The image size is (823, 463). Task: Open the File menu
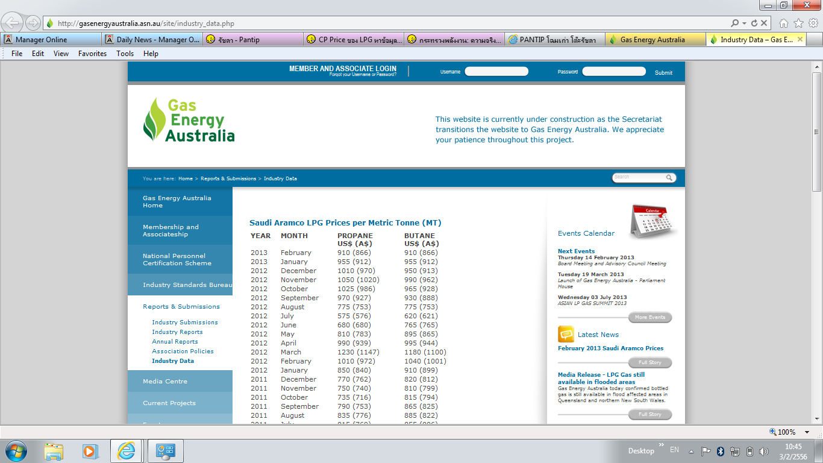pos(17,54)
